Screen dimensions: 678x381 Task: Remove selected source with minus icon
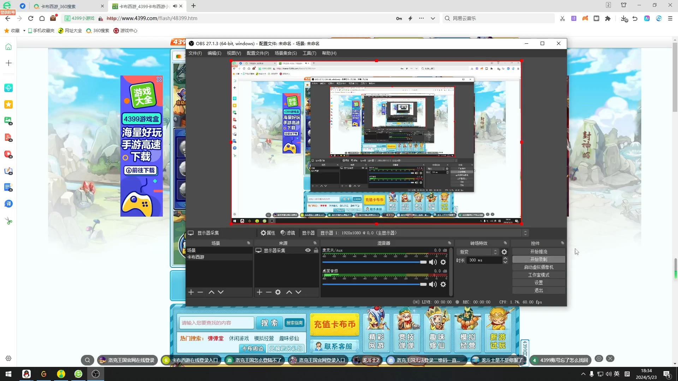(x=269, y=292)
